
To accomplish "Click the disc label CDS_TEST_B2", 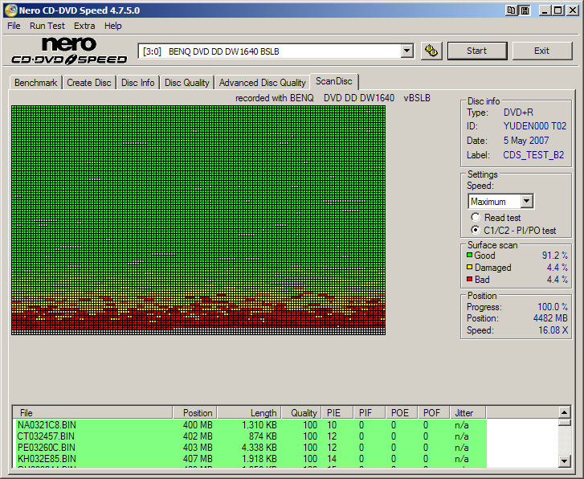I will tap(533, 154).
